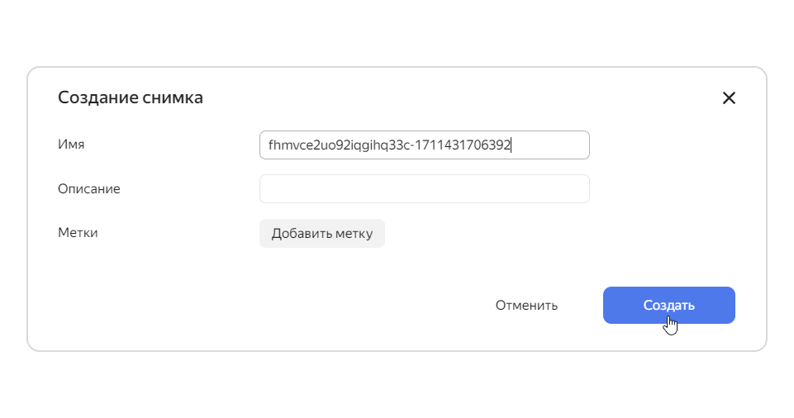Image resolution: width=794 pixels, height=418 pixels.
Task: Select the description text box
Action: coord(425,188)
